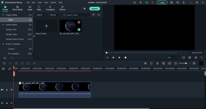Open the Help menu

click(x=60, y=3)
